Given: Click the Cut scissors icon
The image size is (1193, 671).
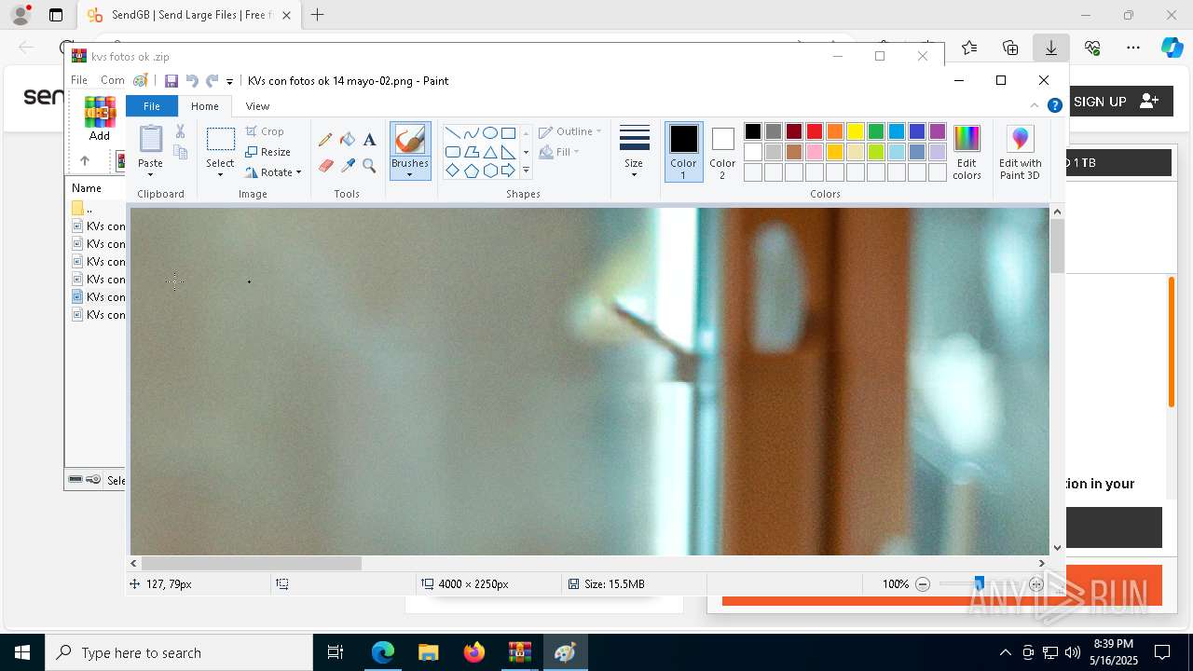Looking at the screenshot, I should 180,131.
